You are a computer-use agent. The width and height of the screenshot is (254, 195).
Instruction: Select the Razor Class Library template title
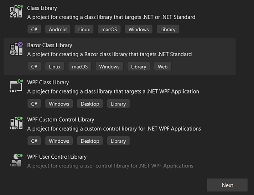pos(50,45)
